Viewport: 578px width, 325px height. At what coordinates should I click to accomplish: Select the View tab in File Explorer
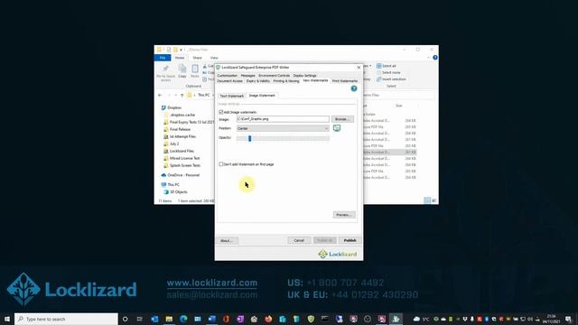214,58
